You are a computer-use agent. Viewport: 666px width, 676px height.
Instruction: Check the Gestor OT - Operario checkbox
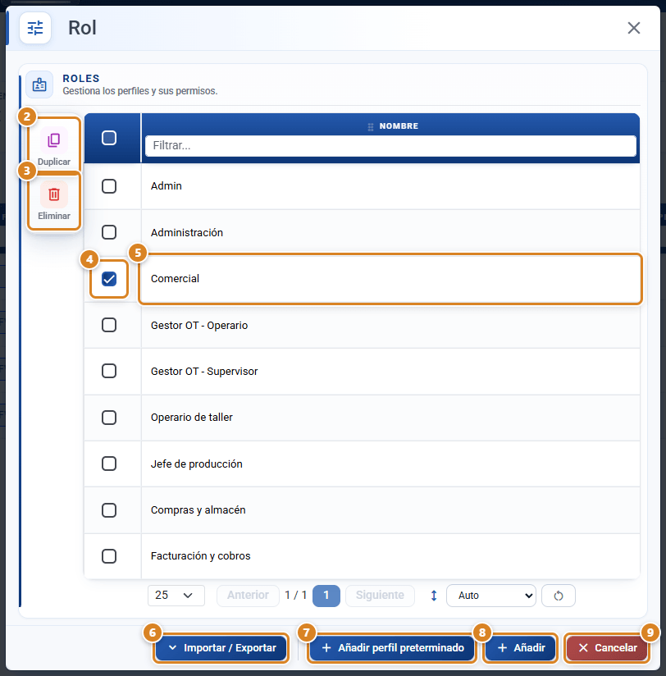(109, 325)
